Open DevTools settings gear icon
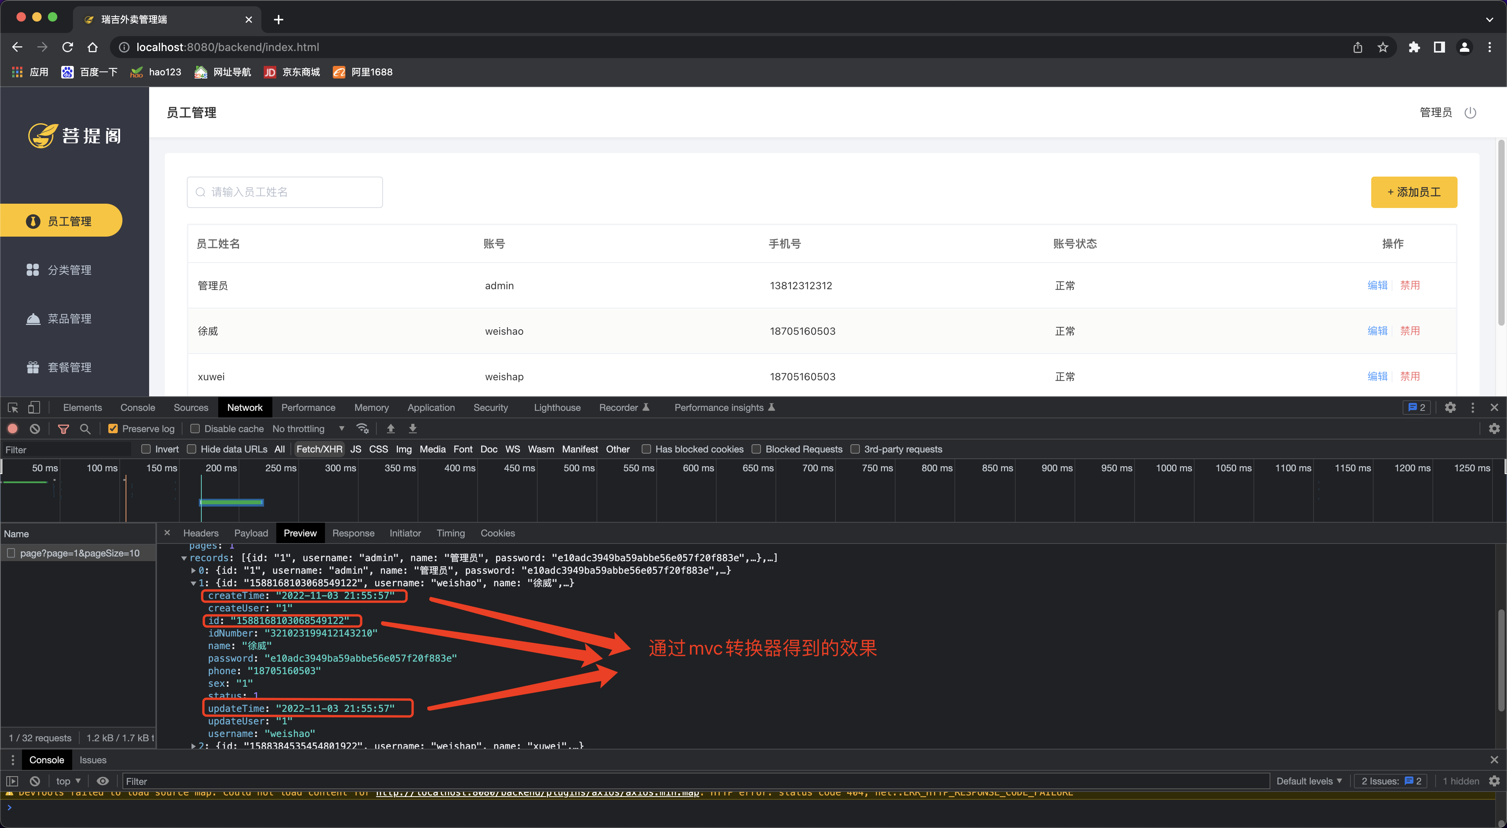The image size is (1507, 828). (x=1450, y=408)
